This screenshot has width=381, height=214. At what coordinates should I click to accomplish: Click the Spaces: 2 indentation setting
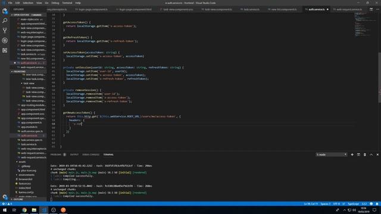[x=326, y=204]
